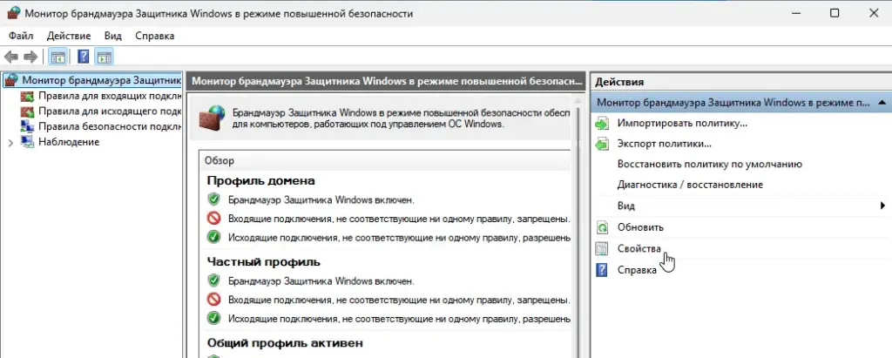
Task: Toggle the show/hide console tree toolbar icon
Action: pos(57,57)
